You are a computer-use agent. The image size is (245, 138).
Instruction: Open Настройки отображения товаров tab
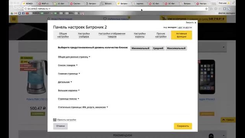(112, 35)
